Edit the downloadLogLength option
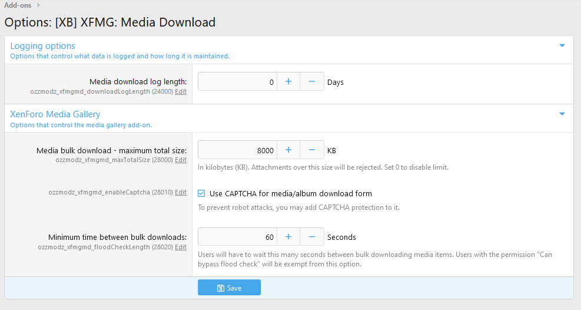The image size is (581, 310). tap(181, 92)
